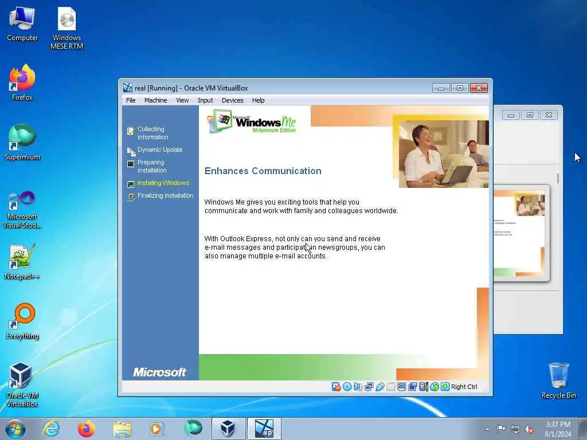This screenshot has width=587, height=440.
Task: Open the Computer desktop icon
Action: pyautogui.click(x=22, y=23)
